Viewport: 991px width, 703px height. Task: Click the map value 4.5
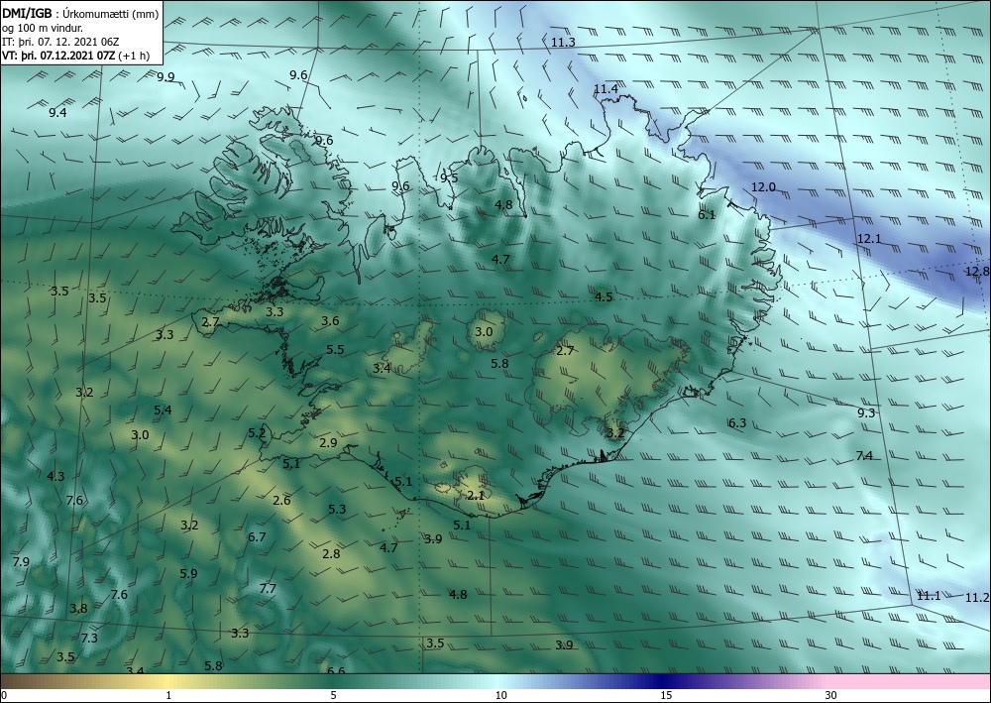[x=604, y=296]
